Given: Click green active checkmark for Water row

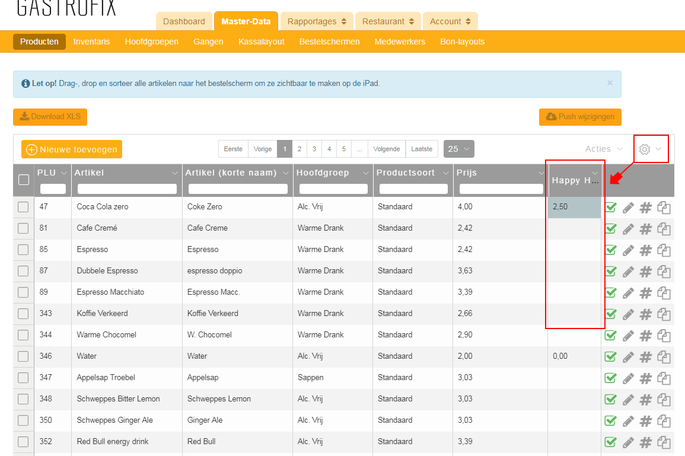Looking at the screenshot, I should coord(610,357).
